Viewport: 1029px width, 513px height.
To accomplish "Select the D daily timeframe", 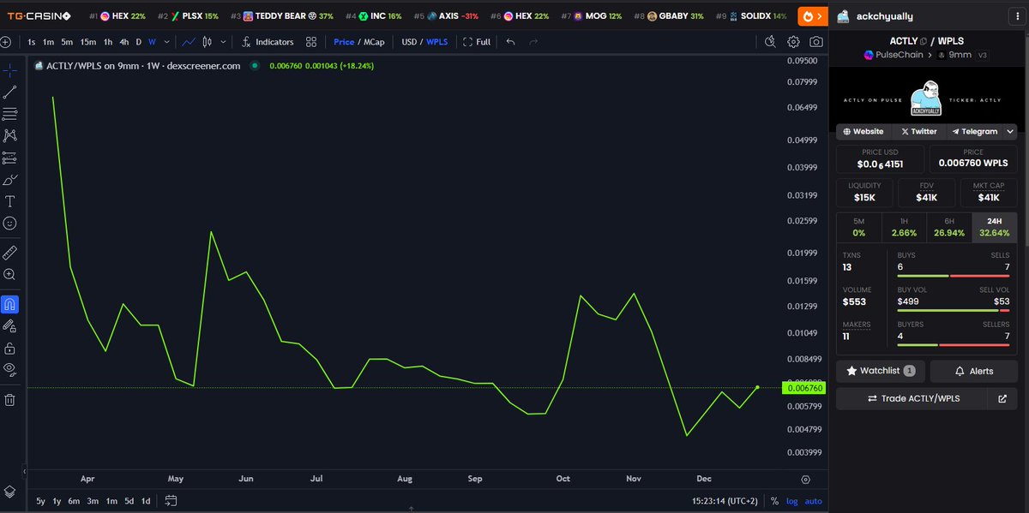I will coord(139,42).
